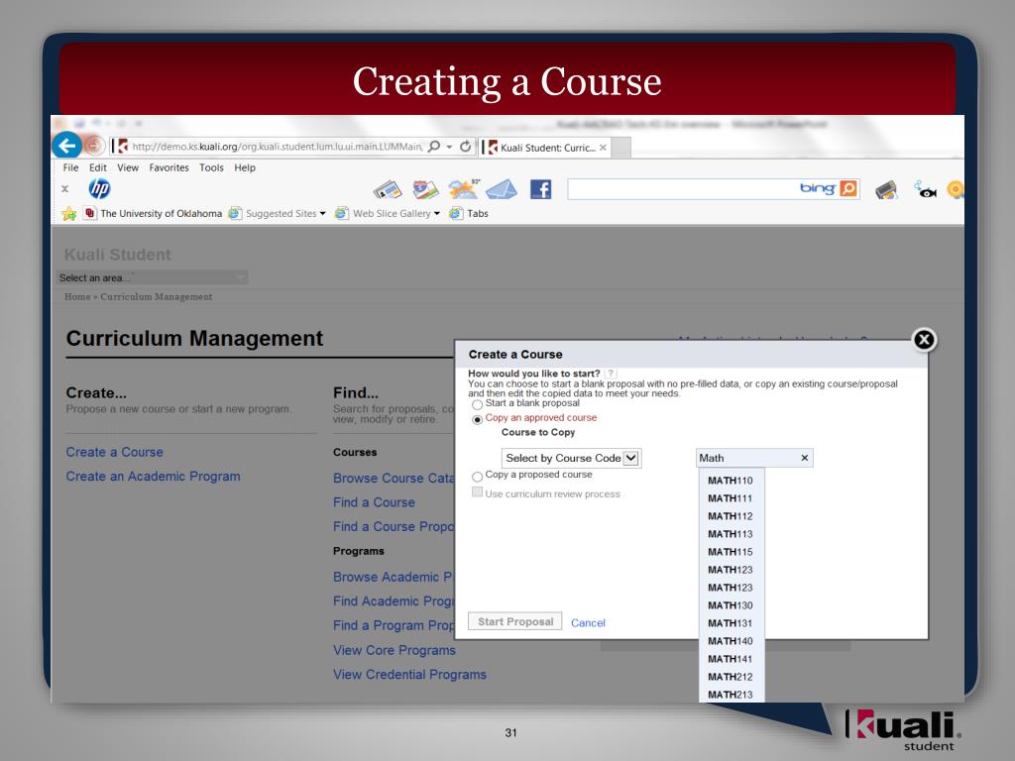Close the HP toolbar with the x

64,189
